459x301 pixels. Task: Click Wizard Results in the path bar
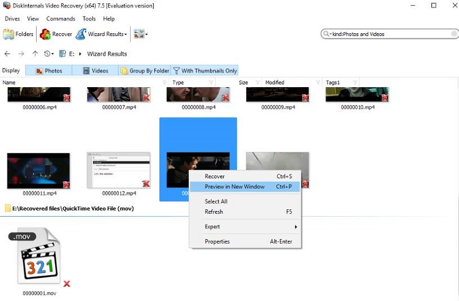click(x=107, y=54)
